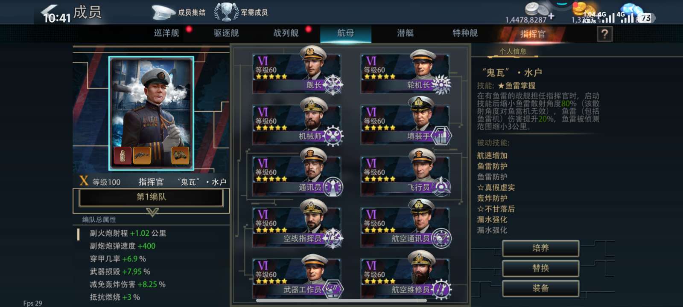
Task: Click the pistol equipment icon on commander portrait
Action: [x=142, y=156]
